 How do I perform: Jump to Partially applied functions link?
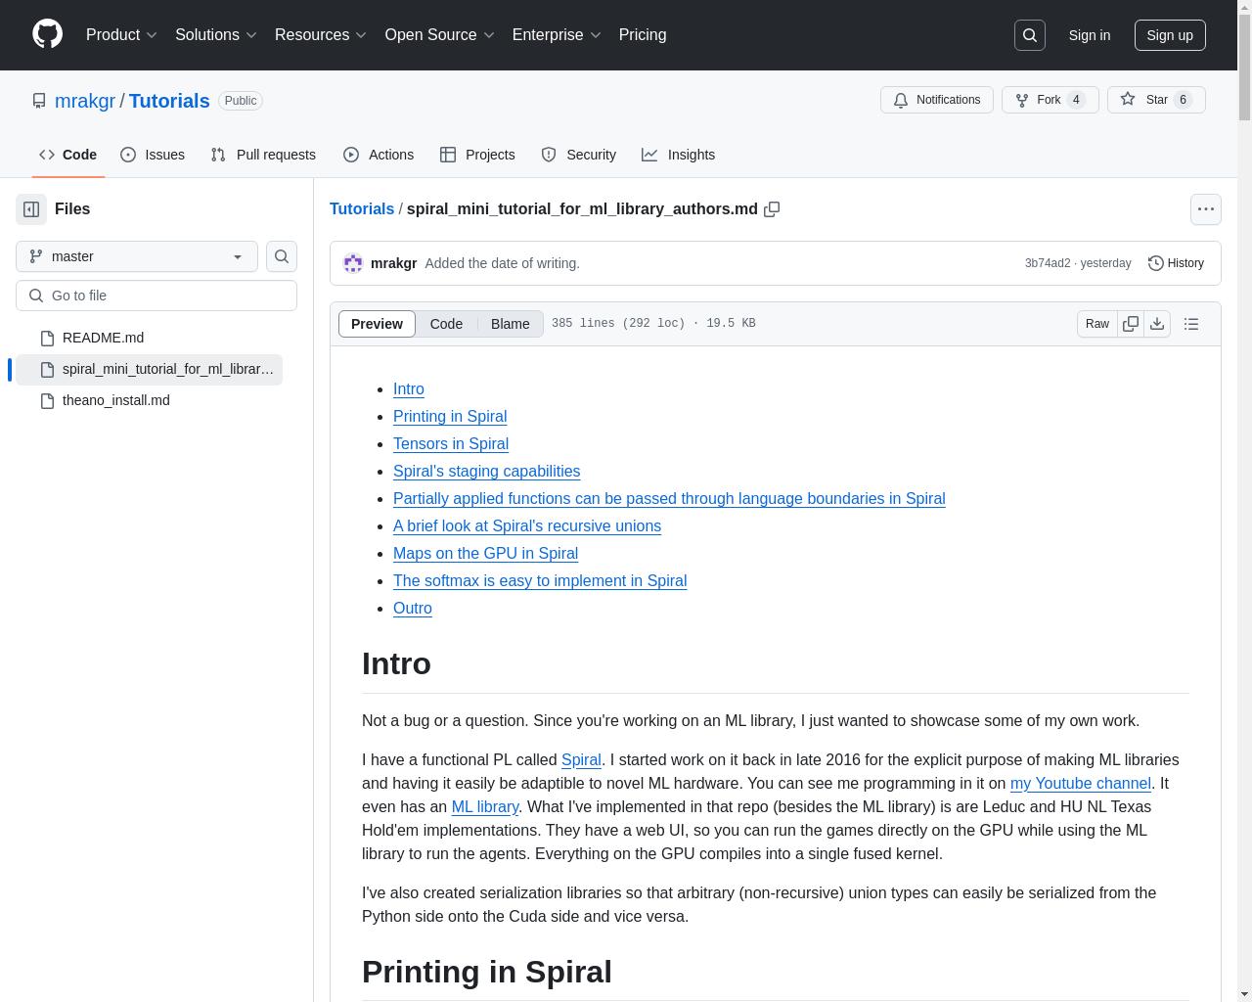669,499
